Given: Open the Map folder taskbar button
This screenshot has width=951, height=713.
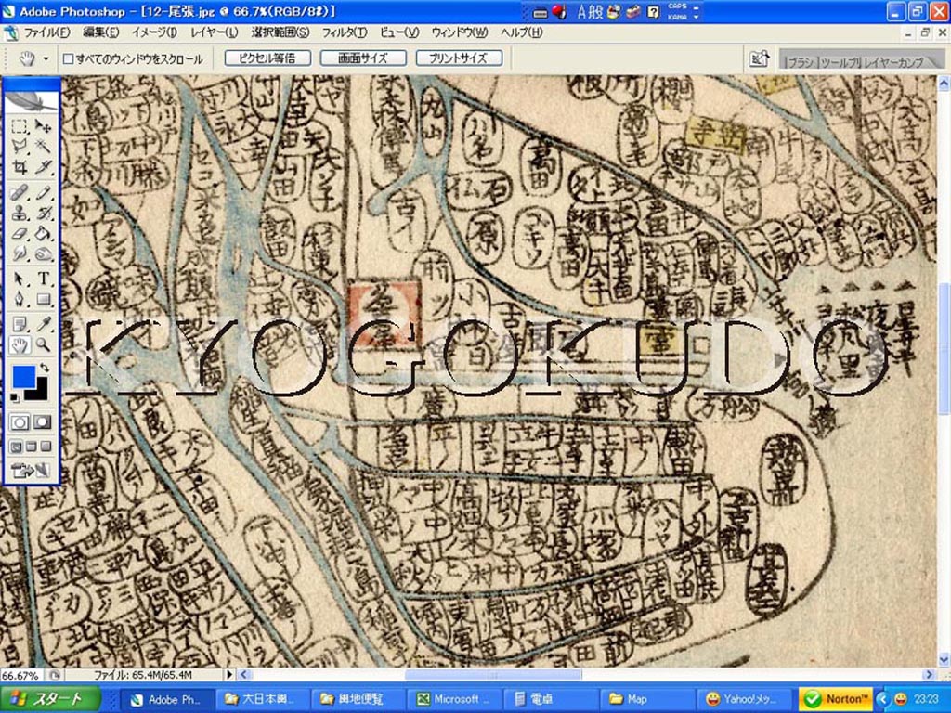Looking at the screenshot, I should pos(646,699).
